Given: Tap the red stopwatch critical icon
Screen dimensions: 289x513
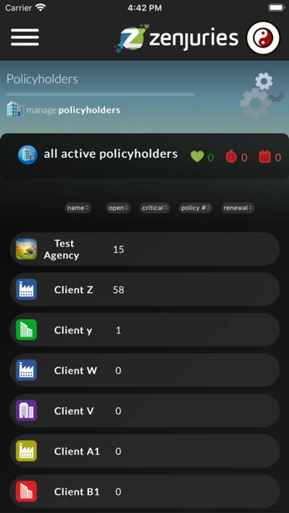Looking at the screenshot, I should tap(231, 156).
